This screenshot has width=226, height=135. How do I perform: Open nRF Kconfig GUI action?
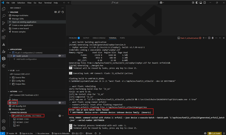click(x=19, y=106)
